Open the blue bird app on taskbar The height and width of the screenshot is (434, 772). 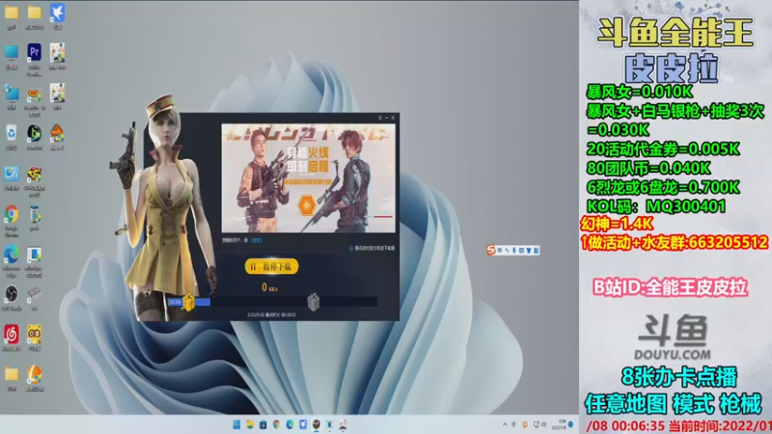click(x=303, y=424)
